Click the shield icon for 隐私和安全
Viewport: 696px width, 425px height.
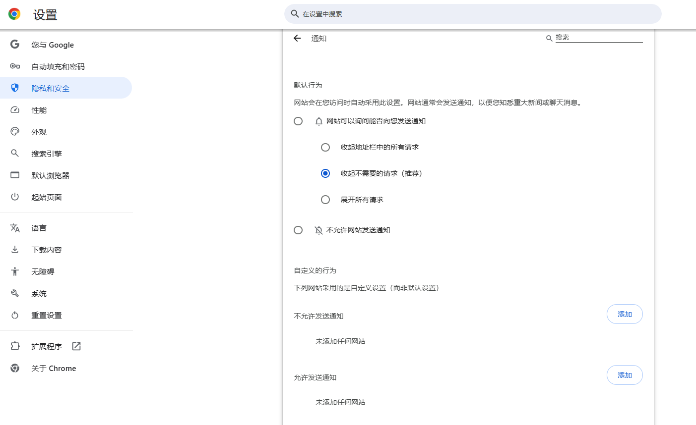[15, 88]
